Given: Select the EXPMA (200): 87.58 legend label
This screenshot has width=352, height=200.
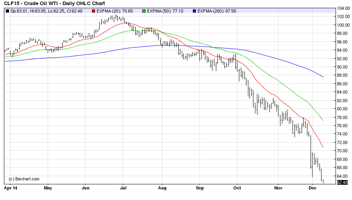Looking at the screenshot, I should [x=215, y=11].
